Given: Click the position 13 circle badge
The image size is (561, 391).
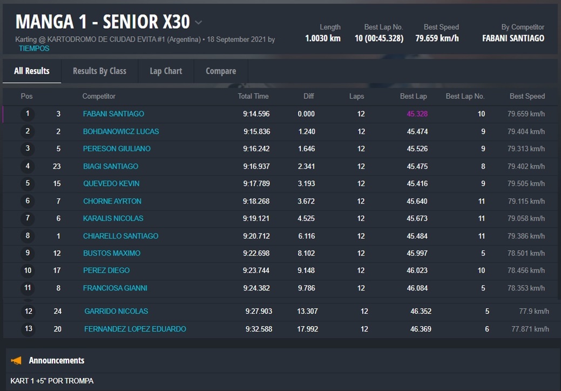Looking at the screenshot, I should click(29, 329).
